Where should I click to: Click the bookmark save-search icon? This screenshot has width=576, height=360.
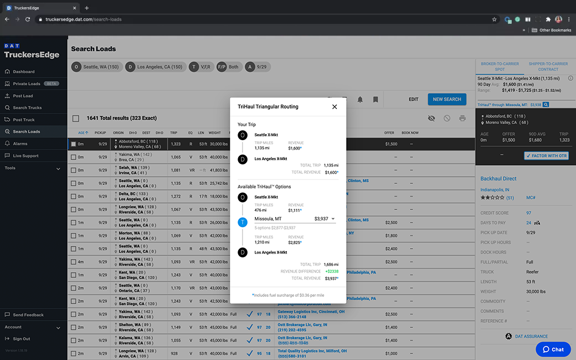376,100
